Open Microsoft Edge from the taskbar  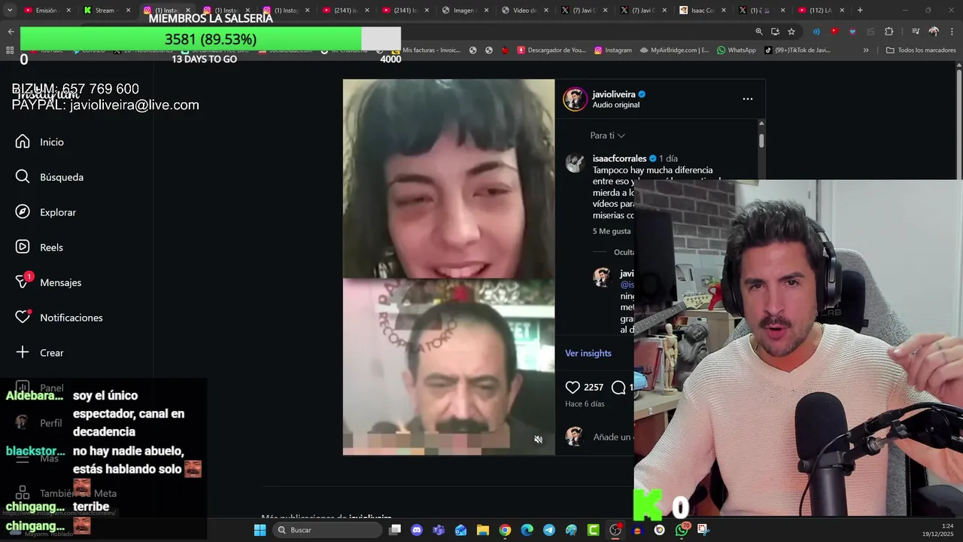[x=527, y=530]
